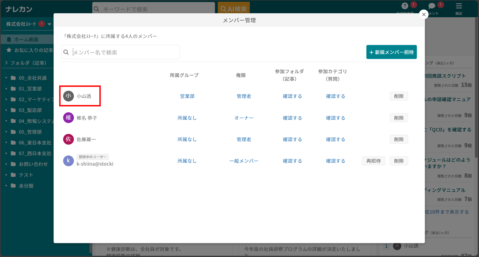
Task: Click 削除 next to 椎名恭子
Action: pos(399,118)
